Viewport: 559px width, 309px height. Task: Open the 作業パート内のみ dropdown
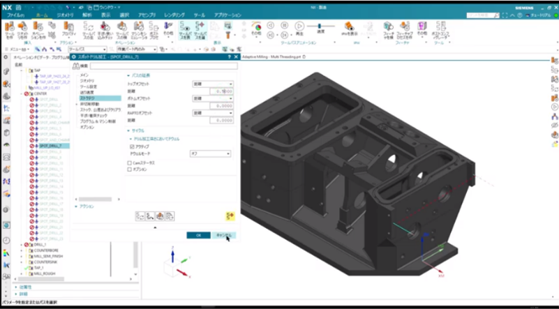(137, 50)
